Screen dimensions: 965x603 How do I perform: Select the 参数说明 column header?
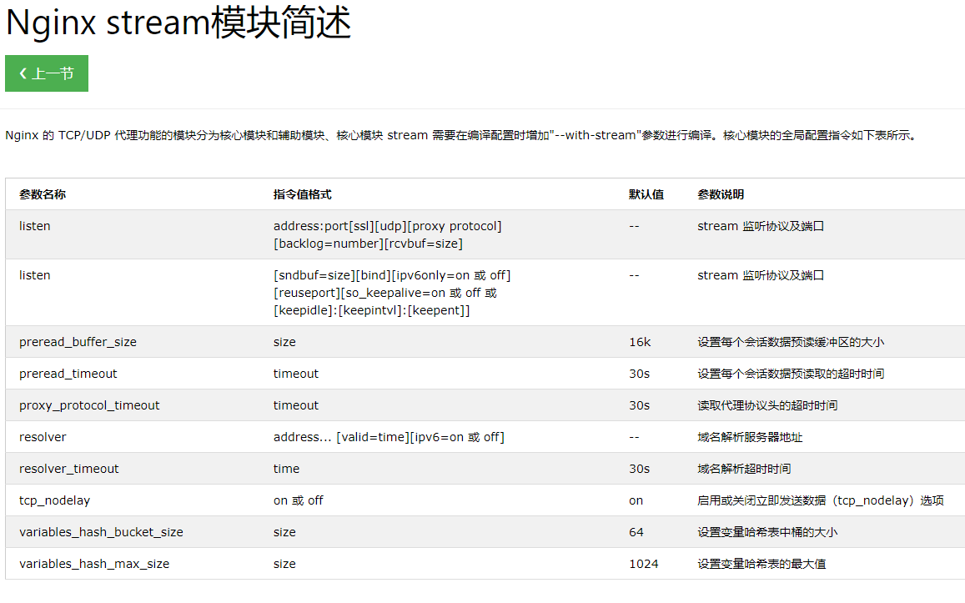click(721, 194)
